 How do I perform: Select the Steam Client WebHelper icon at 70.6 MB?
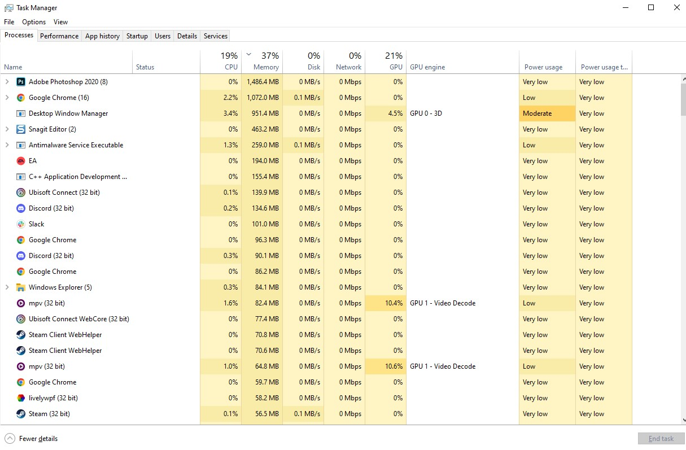click(21, 351)
